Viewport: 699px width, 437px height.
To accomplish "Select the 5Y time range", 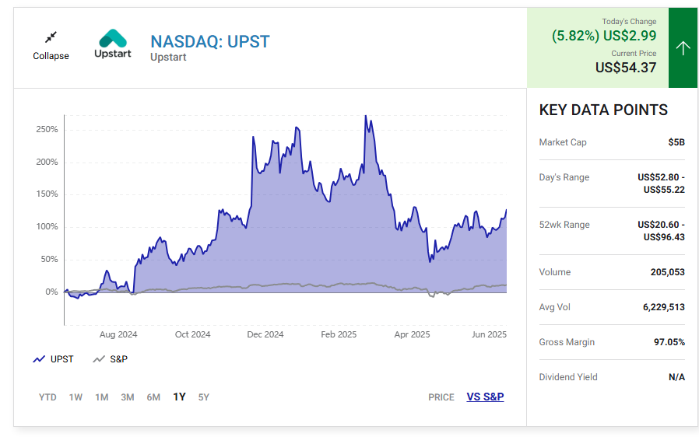I will click(204, 397).
